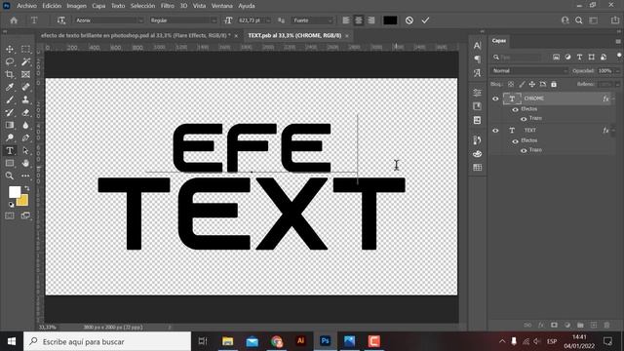Commit text edits with the checkmark
The width and height of the screenshot is (624, 351).
pos(425,20)
